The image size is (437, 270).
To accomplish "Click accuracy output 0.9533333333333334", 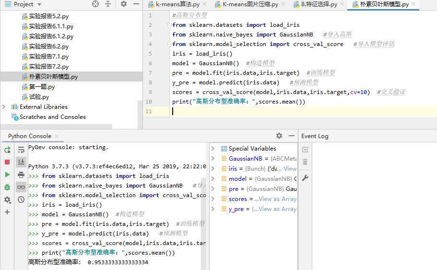I will coord(118,262).
